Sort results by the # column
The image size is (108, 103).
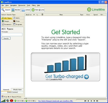34,15
